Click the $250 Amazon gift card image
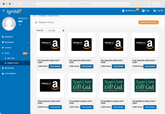 [x=50, y=85]
